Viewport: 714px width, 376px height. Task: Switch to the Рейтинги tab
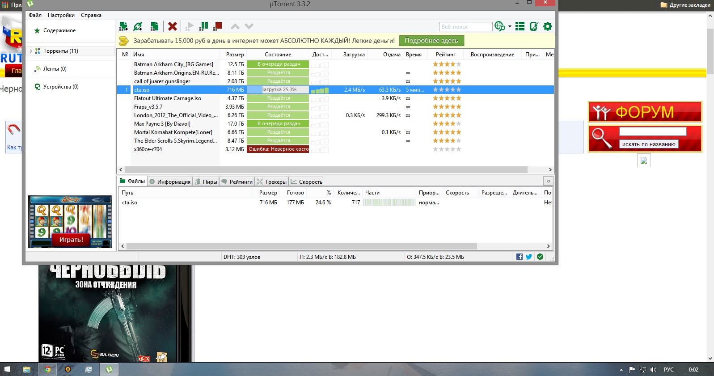(237, 182)
